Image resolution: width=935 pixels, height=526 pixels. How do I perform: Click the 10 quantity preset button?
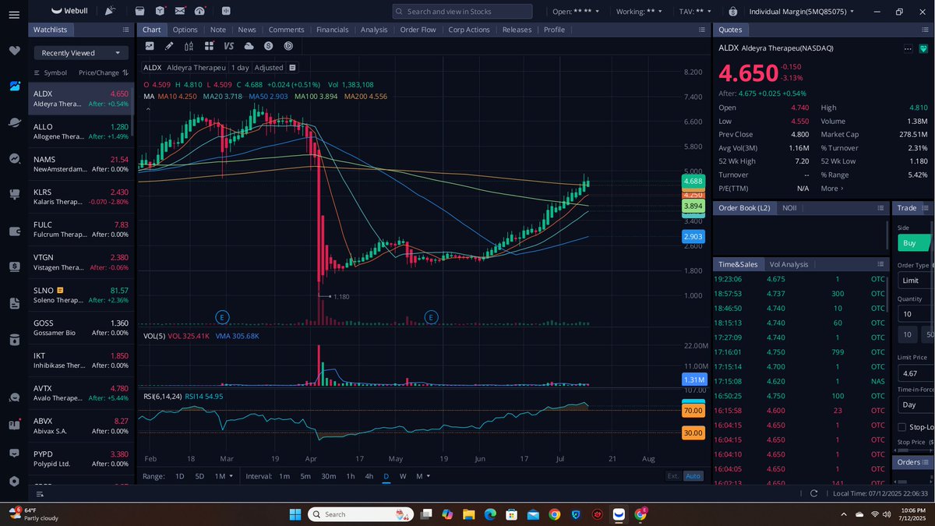tap(907, 334)
